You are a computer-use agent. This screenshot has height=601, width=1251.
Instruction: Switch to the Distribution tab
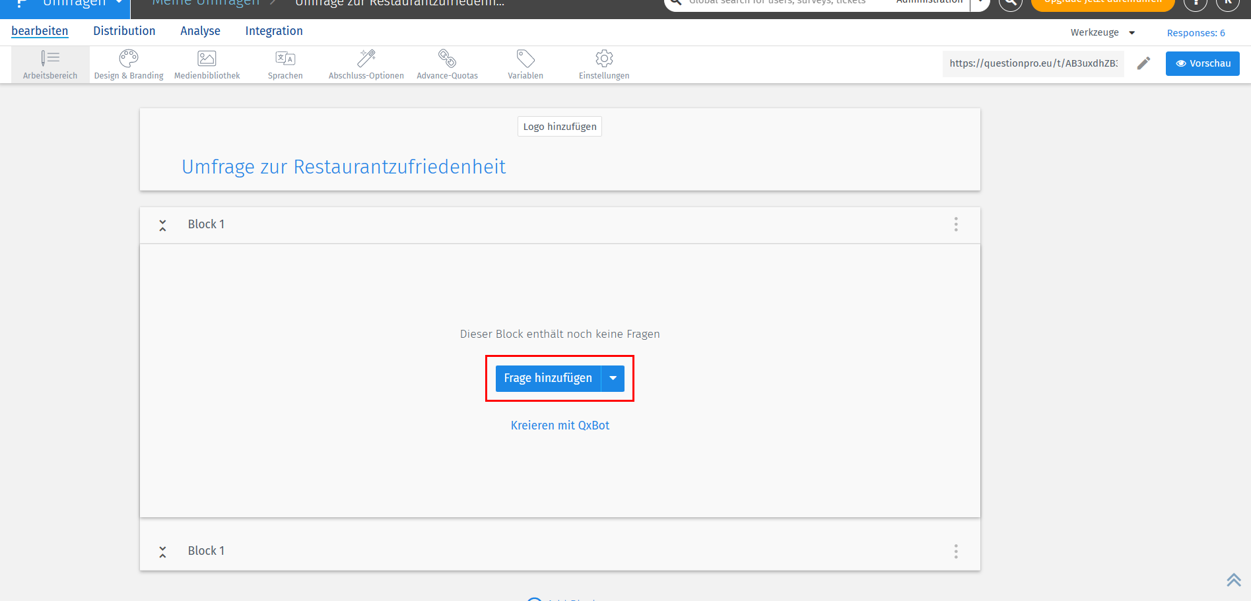point(124,31)
